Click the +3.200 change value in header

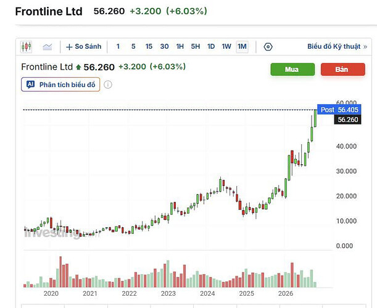(146, 11)
